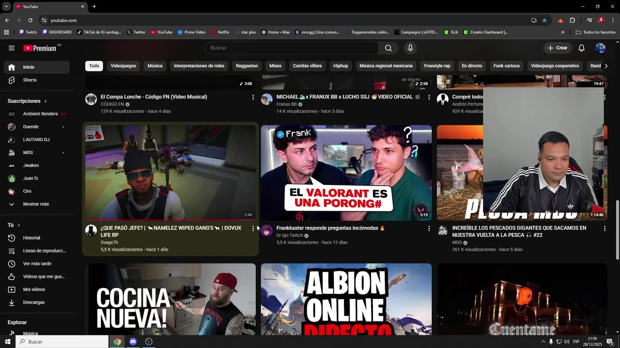The image size is (620, 348).
Task: Open Mis videos in the sidebar
Action: tap(37, 290)
